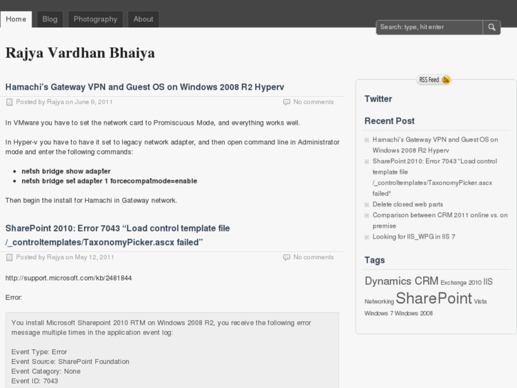This screenshot has width=517, height=388.
Task: Click Event Source: SharePoint Foundation line
Action: [70, 362]
